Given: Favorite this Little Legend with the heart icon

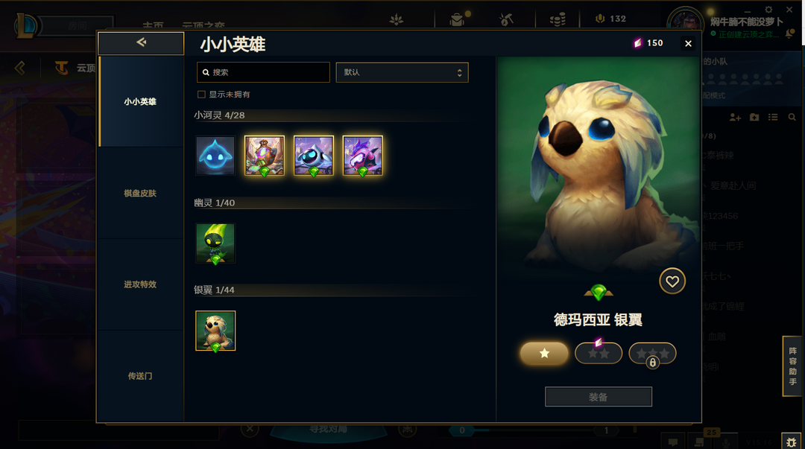Looking at the screenshot, I should point(672,281).
